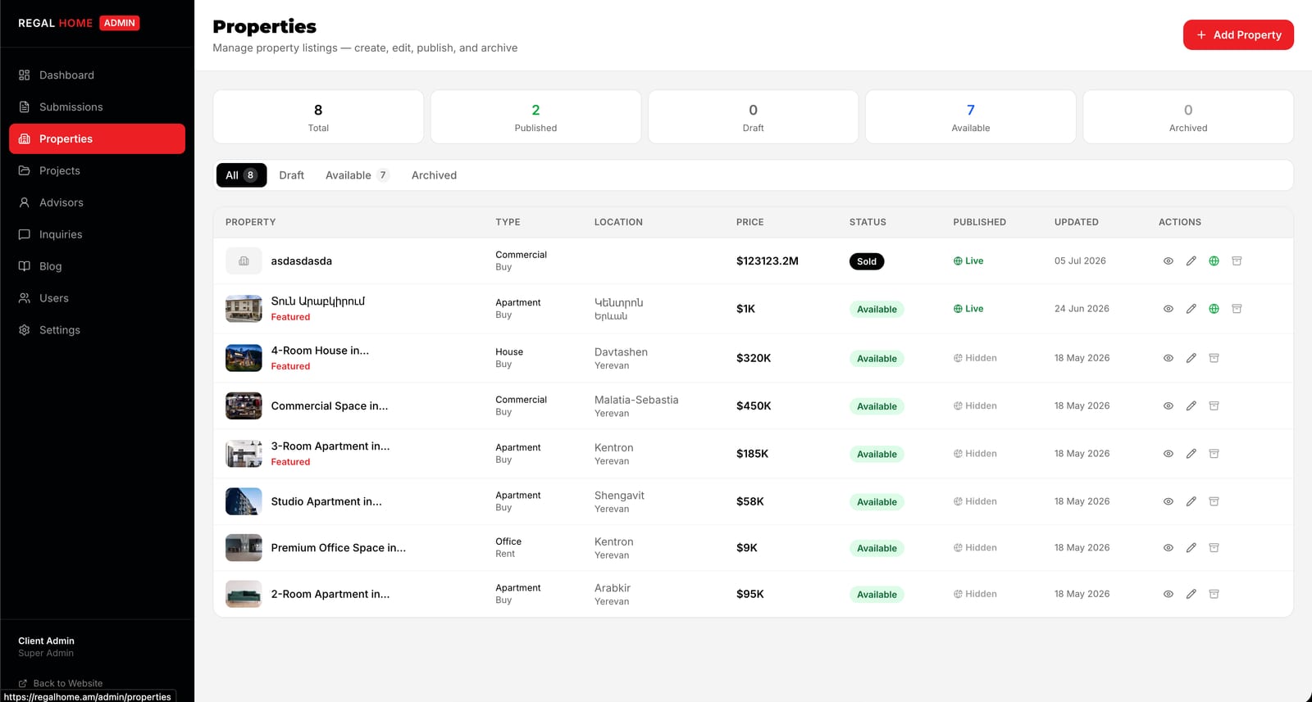View the asdasdasda listing via eye icon
The height and width of the screenshot is (702, 1312).
1168,261
